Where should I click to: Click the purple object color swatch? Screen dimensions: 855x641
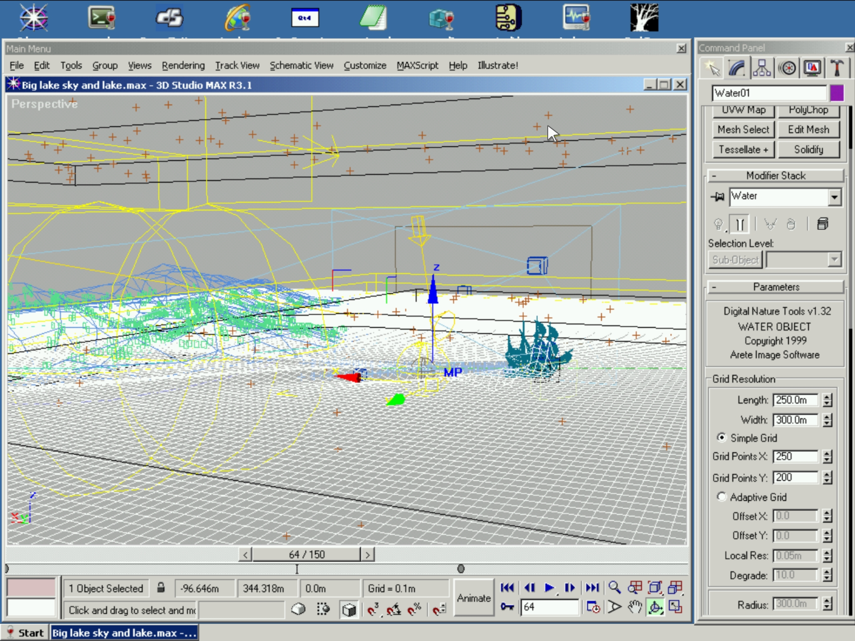(837, 93)
